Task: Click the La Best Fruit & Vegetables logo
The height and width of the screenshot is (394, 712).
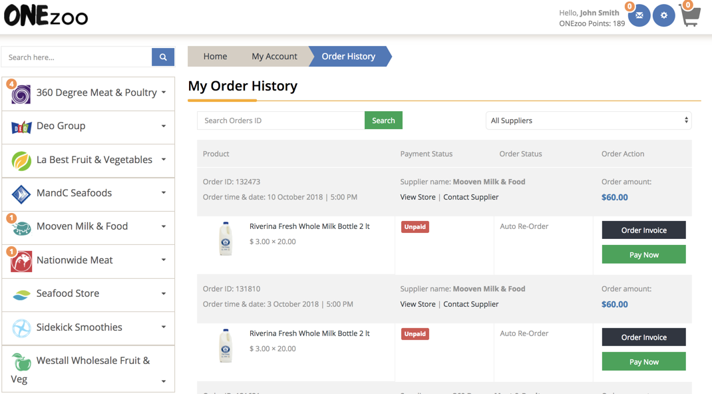Action: point(21,160)
